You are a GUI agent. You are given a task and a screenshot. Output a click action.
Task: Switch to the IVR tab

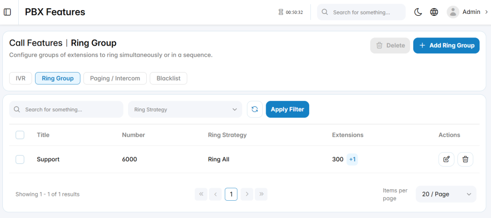[x=21, y=78]
